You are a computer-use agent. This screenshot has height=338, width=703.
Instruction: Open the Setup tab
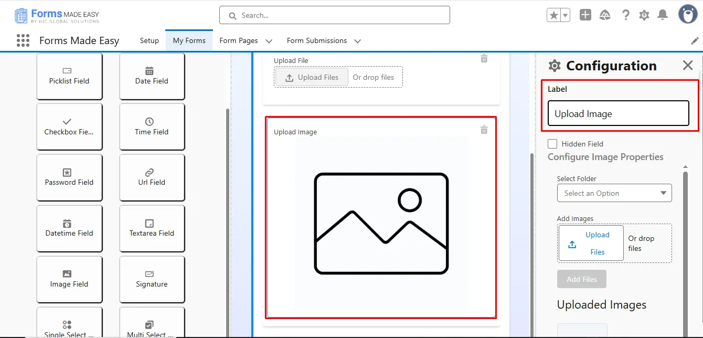pos(149,40)
